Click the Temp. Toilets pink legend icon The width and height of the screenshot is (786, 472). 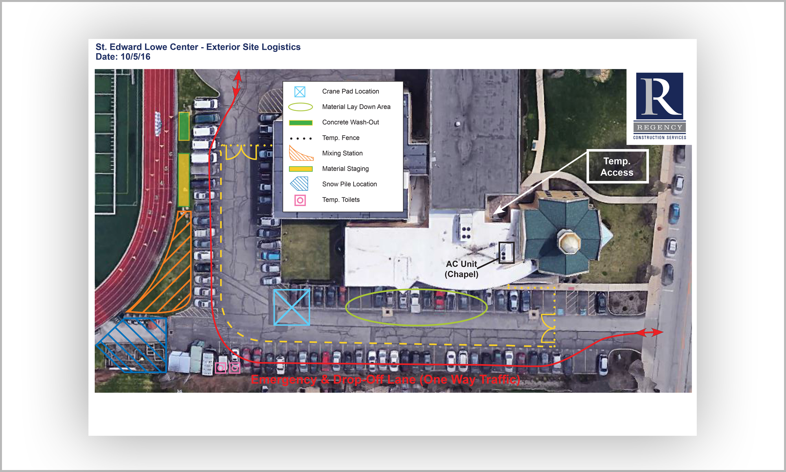coord(300,200)
